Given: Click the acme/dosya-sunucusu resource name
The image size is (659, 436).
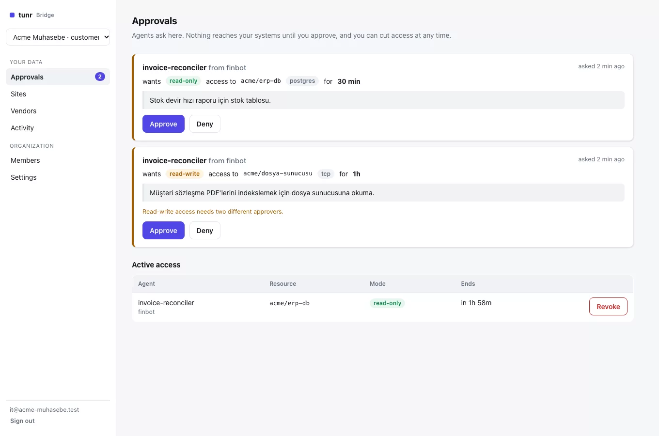Looking at the screenshot, I should pyautogui.click(x=278, y=173).
